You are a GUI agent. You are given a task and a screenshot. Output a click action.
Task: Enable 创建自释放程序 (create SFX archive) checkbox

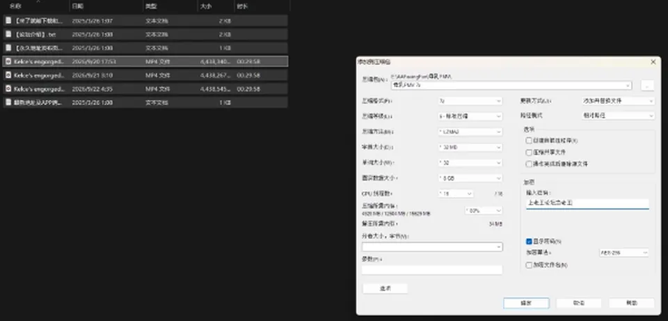pyautogui.click(x=529, y=140)
